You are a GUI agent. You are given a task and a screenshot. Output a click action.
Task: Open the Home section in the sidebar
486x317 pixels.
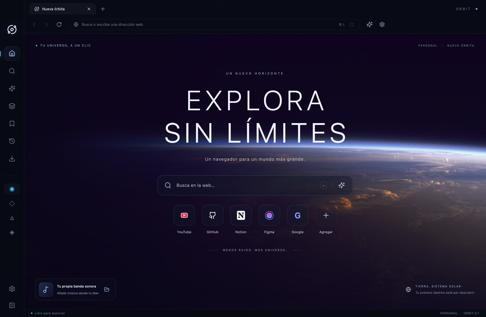coord(12,53)
